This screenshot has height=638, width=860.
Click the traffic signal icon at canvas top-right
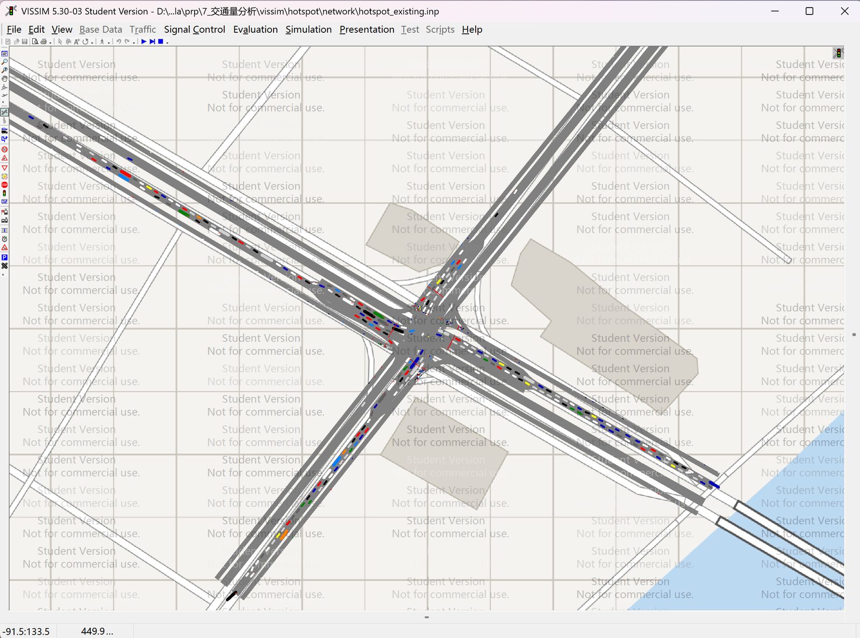pos(838,53)
